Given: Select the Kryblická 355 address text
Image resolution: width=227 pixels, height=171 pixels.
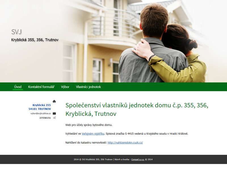Looking at the screenshot, I should pos(41,105).
